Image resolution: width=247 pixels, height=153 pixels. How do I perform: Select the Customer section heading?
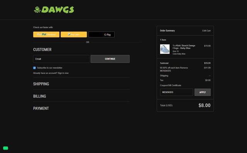coord(42,49)
